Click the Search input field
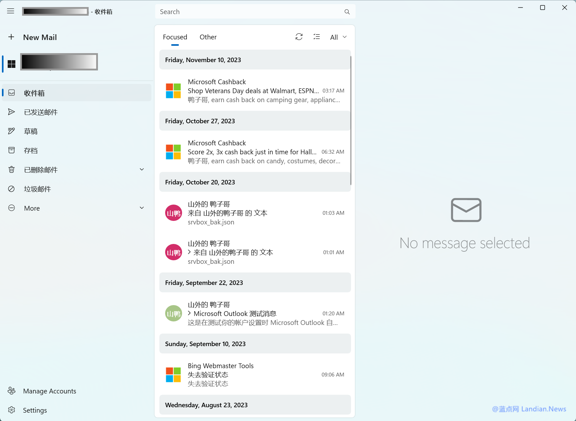This screenshot has height=421, width=576. pos(250,12)
